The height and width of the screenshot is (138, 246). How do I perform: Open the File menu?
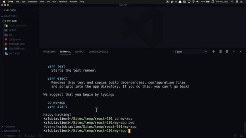[17, 2]
